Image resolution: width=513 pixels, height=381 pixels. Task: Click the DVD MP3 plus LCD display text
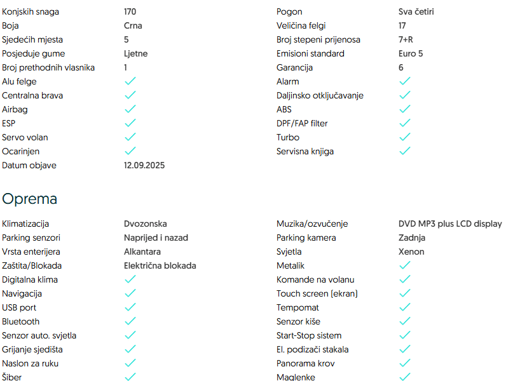coord(446,224)
